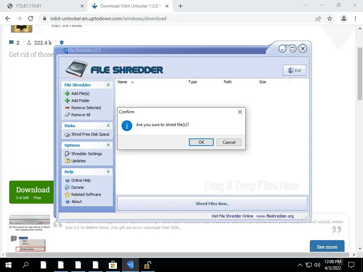Open the Windows Start menu
Viewport: 363px width, 272px height.
click(9, 265)
